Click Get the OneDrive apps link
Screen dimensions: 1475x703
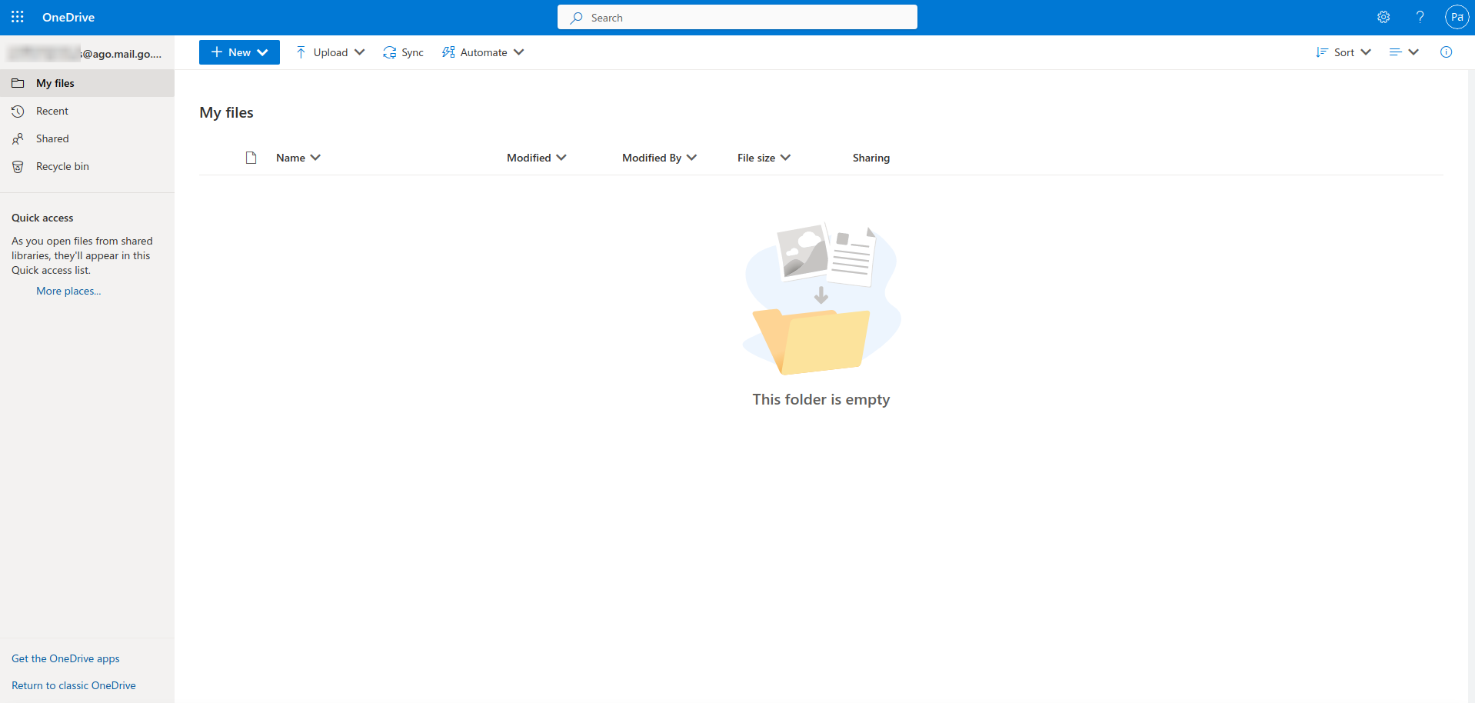click(65, 658)
